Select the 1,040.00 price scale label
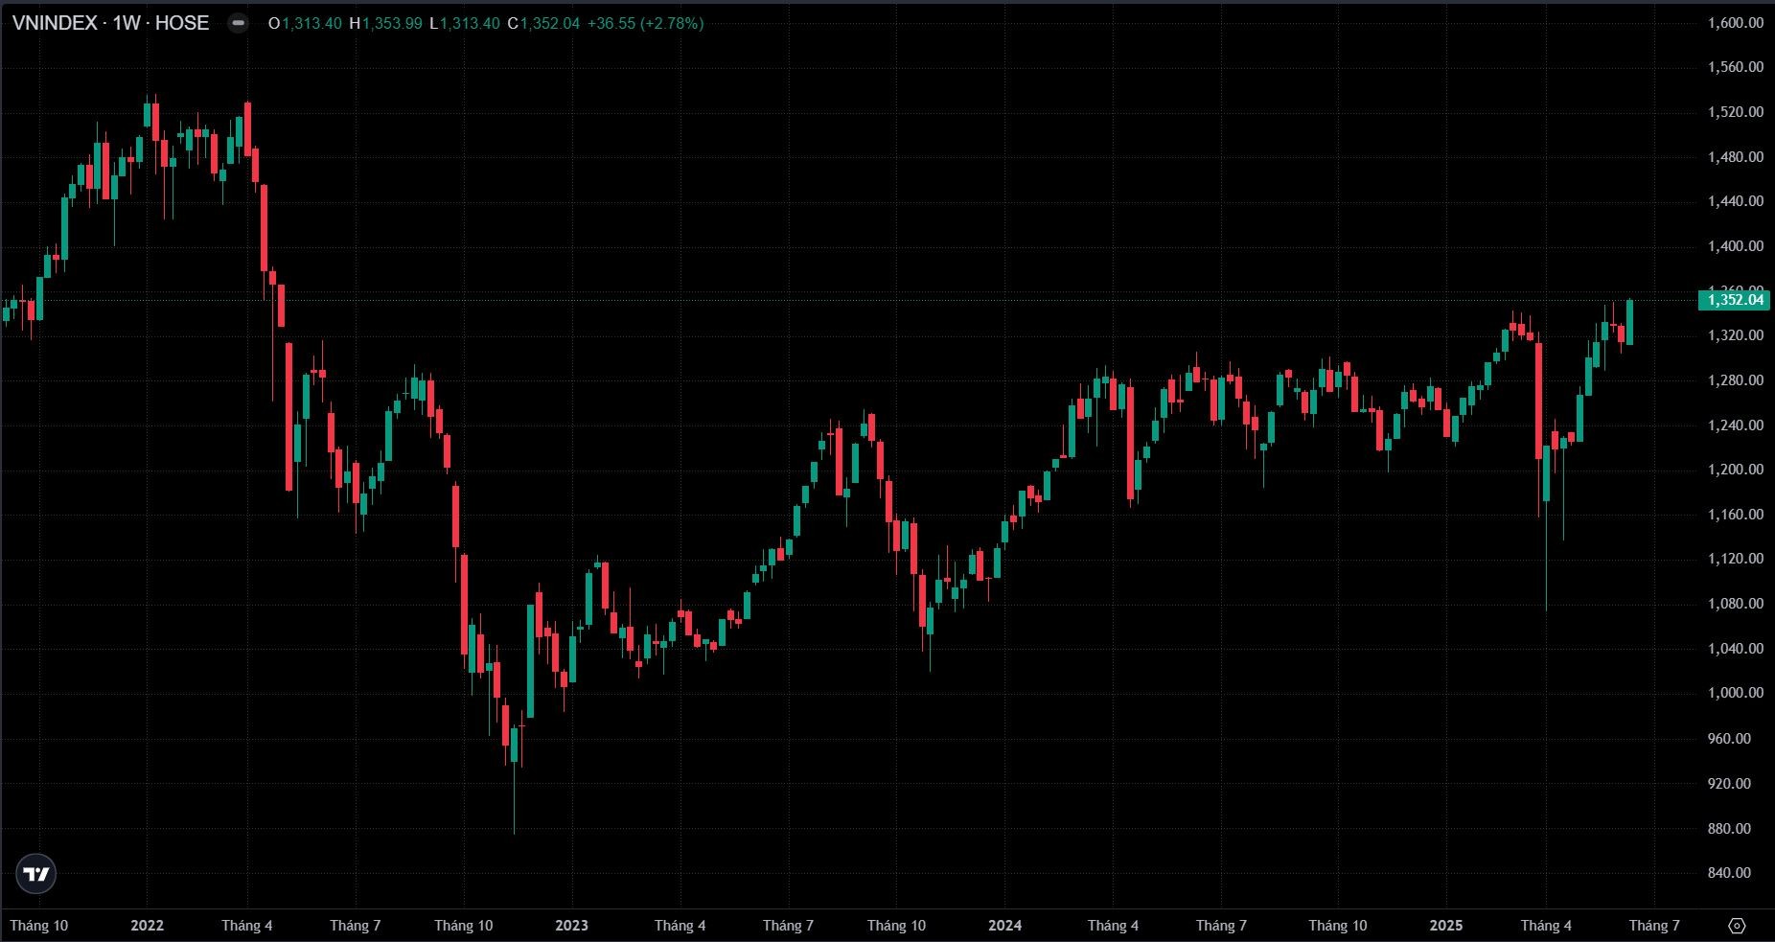 pos(1736,649)
